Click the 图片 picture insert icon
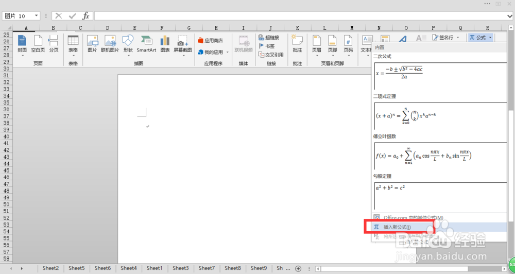This screenshot has width=515, height=274. pyautogui.click(x=92, y=40)
